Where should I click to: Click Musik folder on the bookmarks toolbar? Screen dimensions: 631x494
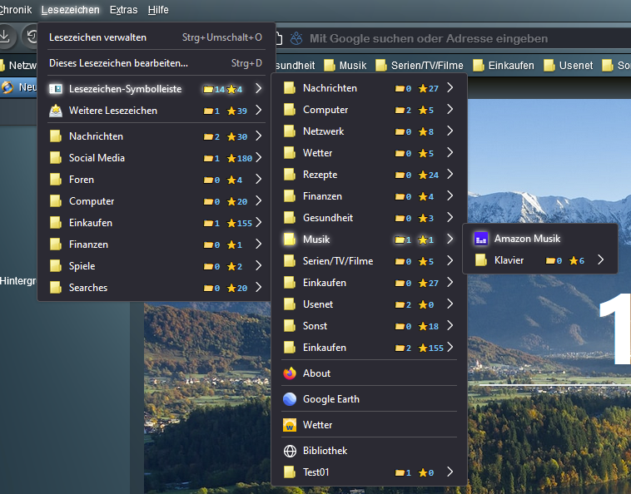[345, 66]
